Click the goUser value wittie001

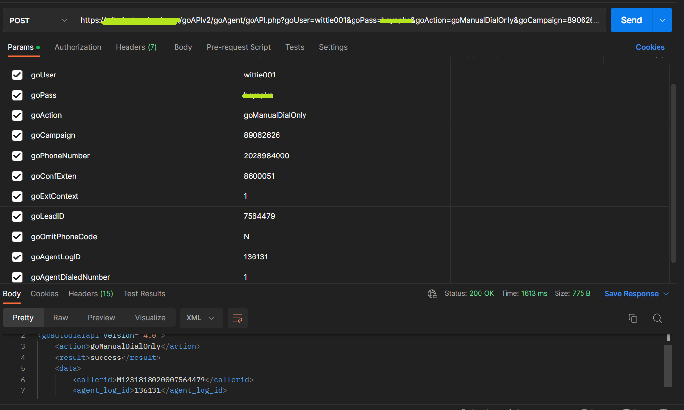click(259, 75)
